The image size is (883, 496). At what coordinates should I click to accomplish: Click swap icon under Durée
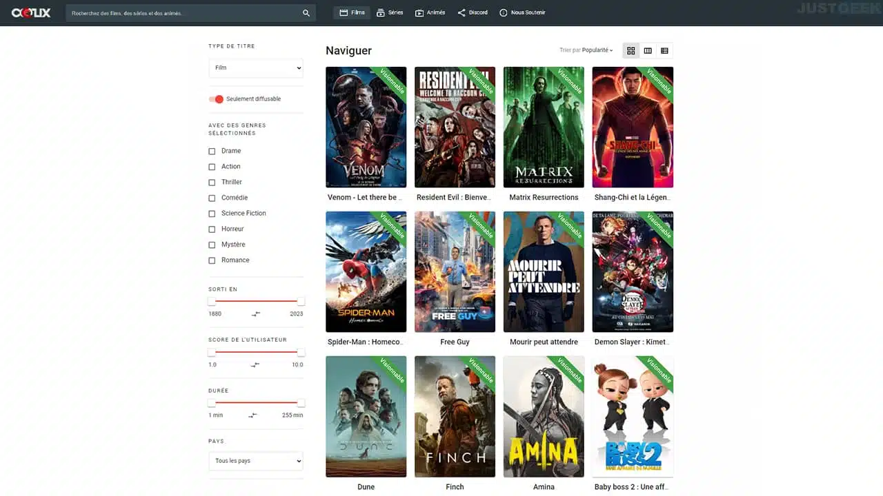coord(252,415)
